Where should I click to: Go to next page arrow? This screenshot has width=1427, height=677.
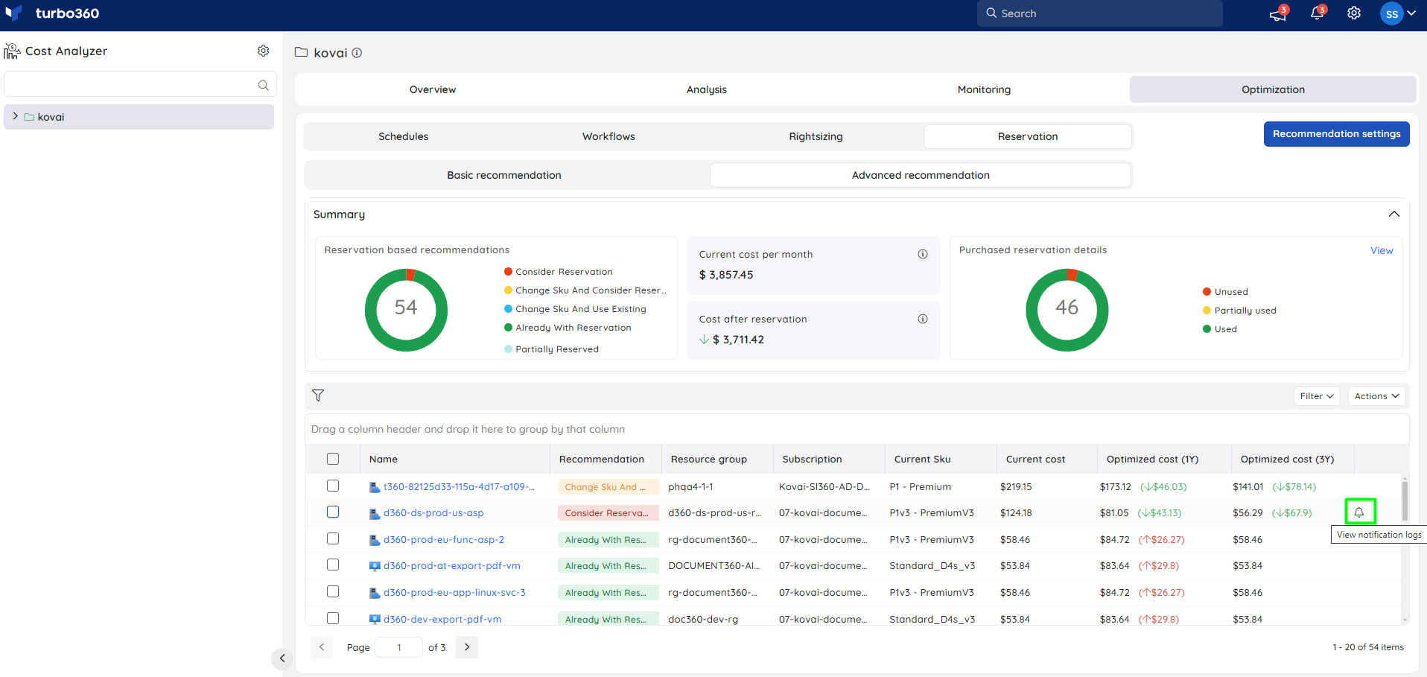click(467, 647)
